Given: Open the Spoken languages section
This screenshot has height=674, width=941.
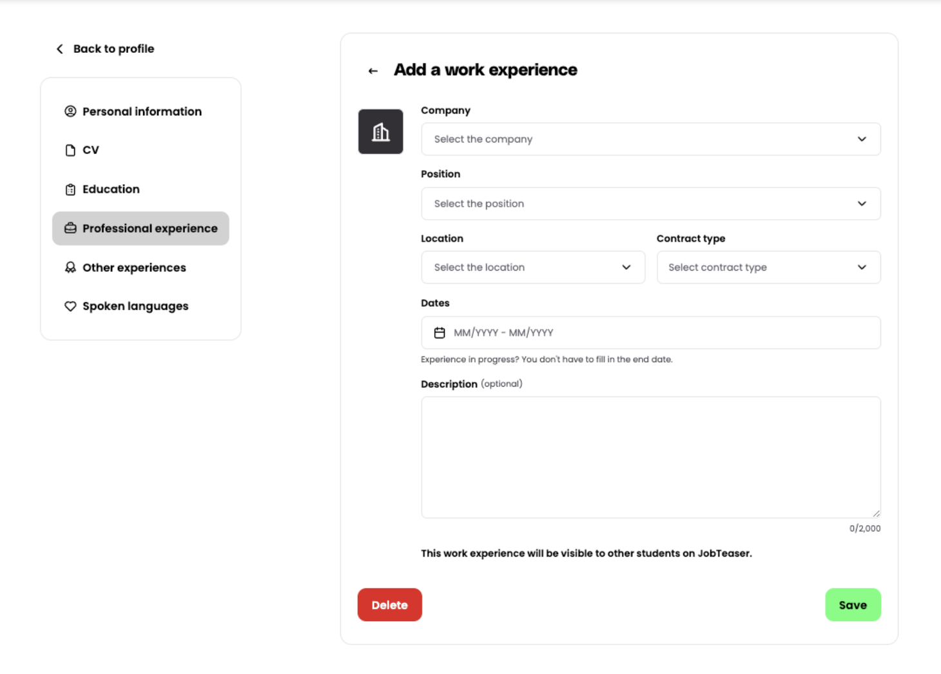Looking at the screenshot, I should [135, 307].
